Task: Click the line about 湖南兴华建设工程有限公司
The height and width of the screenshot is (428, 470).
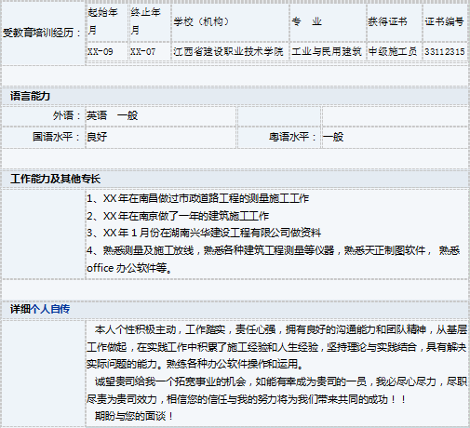Action: pyautogui.click(x=204, y=233)
